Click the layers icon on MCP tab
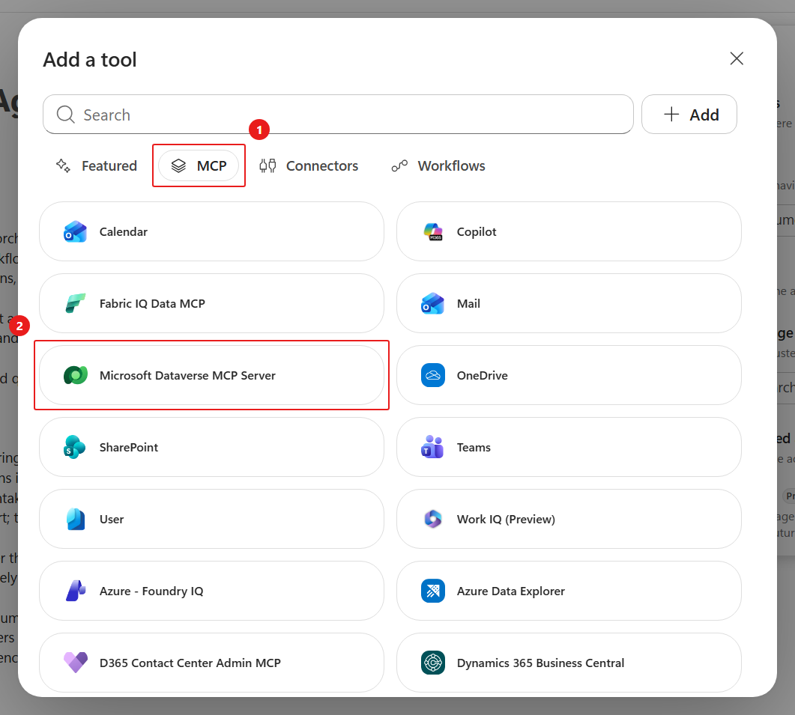Screen dimensions: 795x715 178,165
